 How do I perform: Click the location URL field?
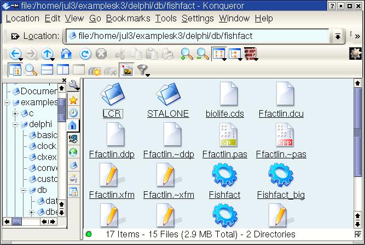(198, 36)
